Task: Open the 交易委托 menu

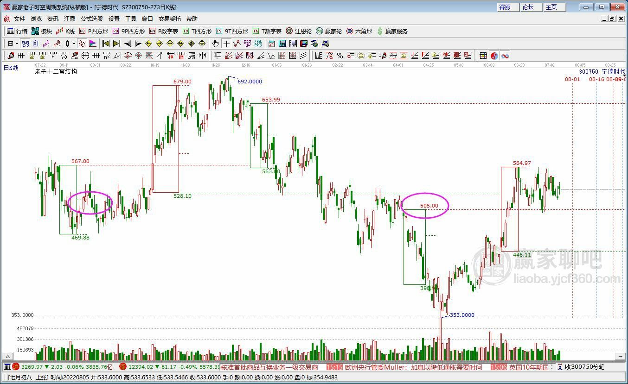Action: pos(170,19)
